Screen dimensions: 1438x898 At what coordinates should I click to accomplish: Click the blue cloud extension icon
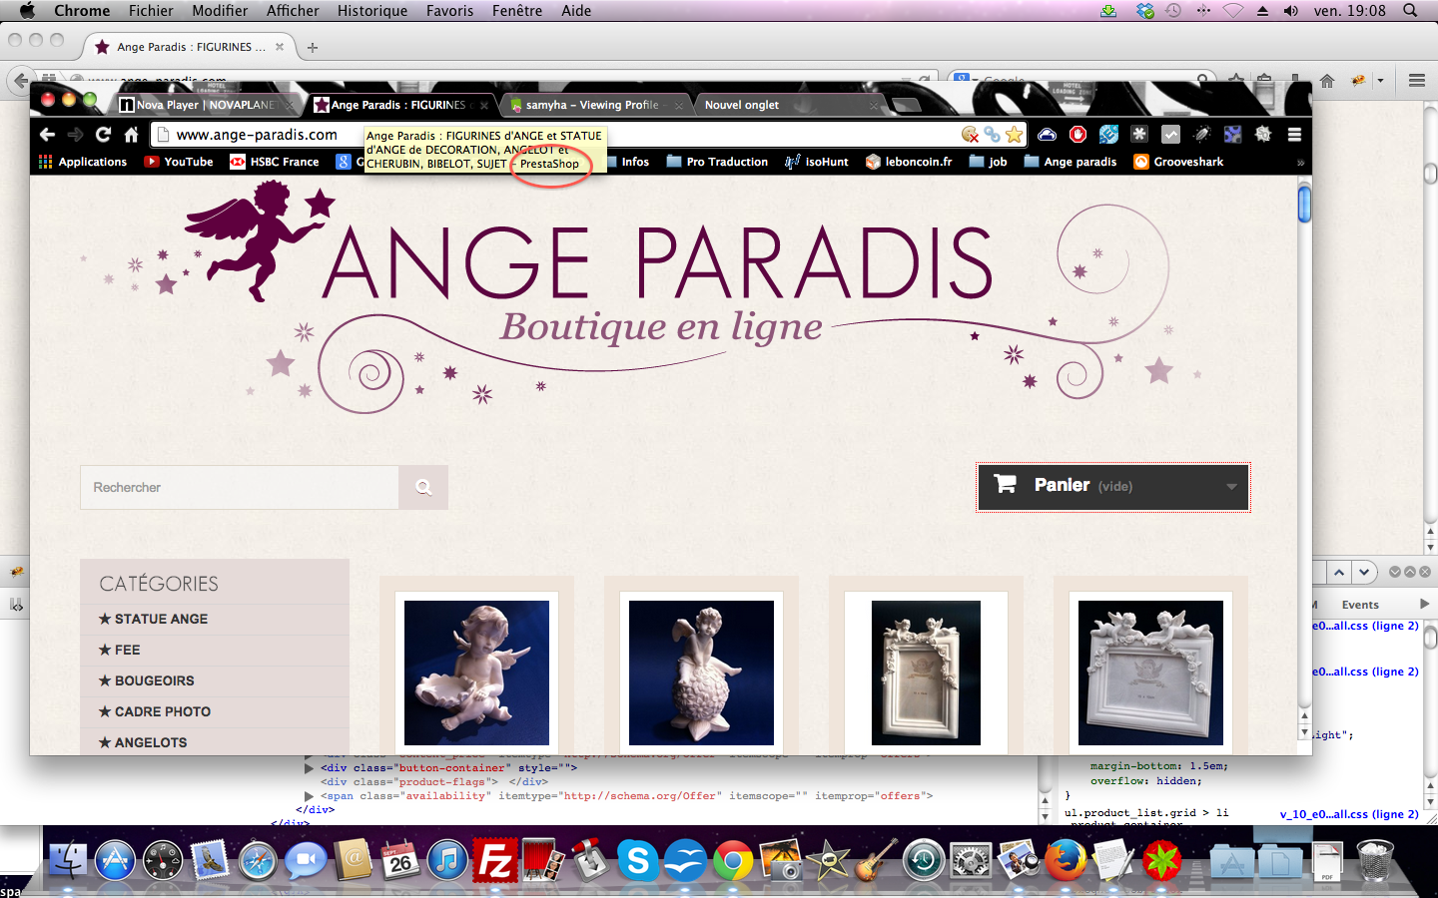[1047, 134]
